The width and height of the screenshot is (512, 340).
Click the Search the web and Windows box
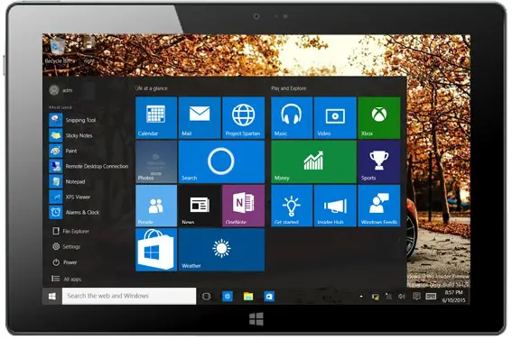(x=129, y=296)
